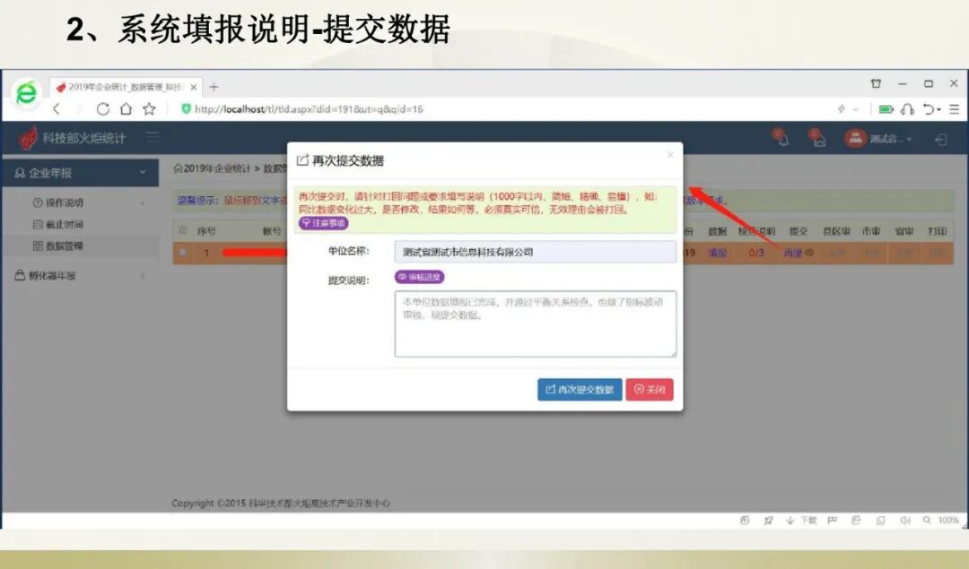
Task: Click the 省审 column header
Action: click(904, 231)
